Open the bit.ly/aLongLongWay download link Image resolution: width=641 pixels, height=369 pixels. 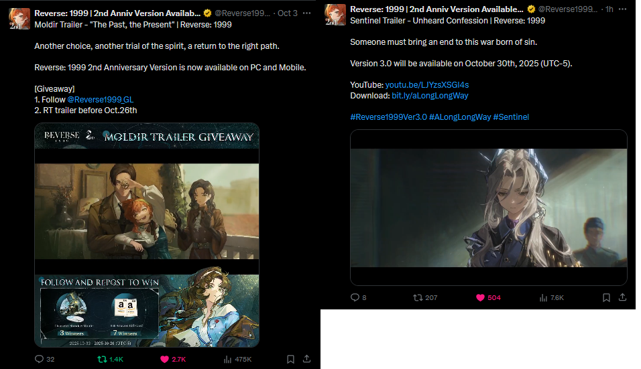coord(430,96)
